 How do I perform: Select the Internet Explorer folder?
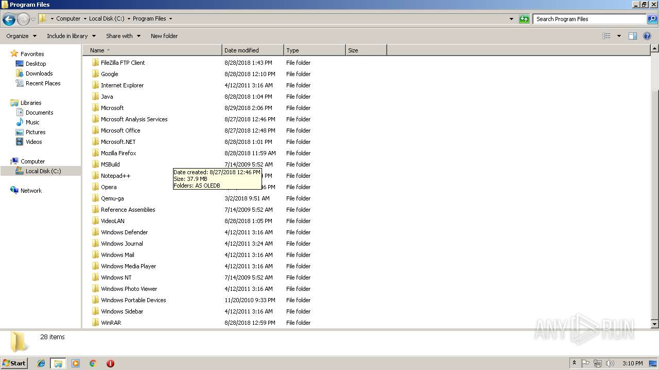122,85
